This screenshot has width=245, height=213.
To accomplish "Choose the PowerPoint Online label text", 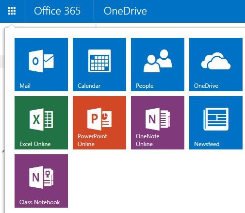I will click(x=92, y=140).
